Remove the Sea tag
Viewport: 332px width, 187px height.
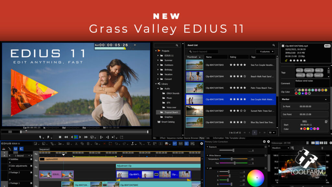(302, 70)
